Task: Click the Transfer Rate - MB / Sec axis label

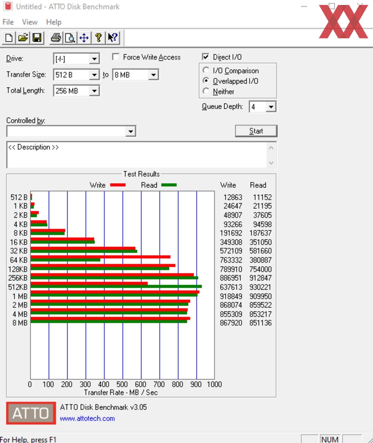Action: tap(121, 392)
